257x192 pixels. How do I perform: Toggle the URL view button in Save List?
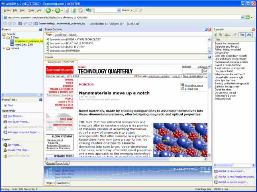pyautogui.click(x=249, y=35)
